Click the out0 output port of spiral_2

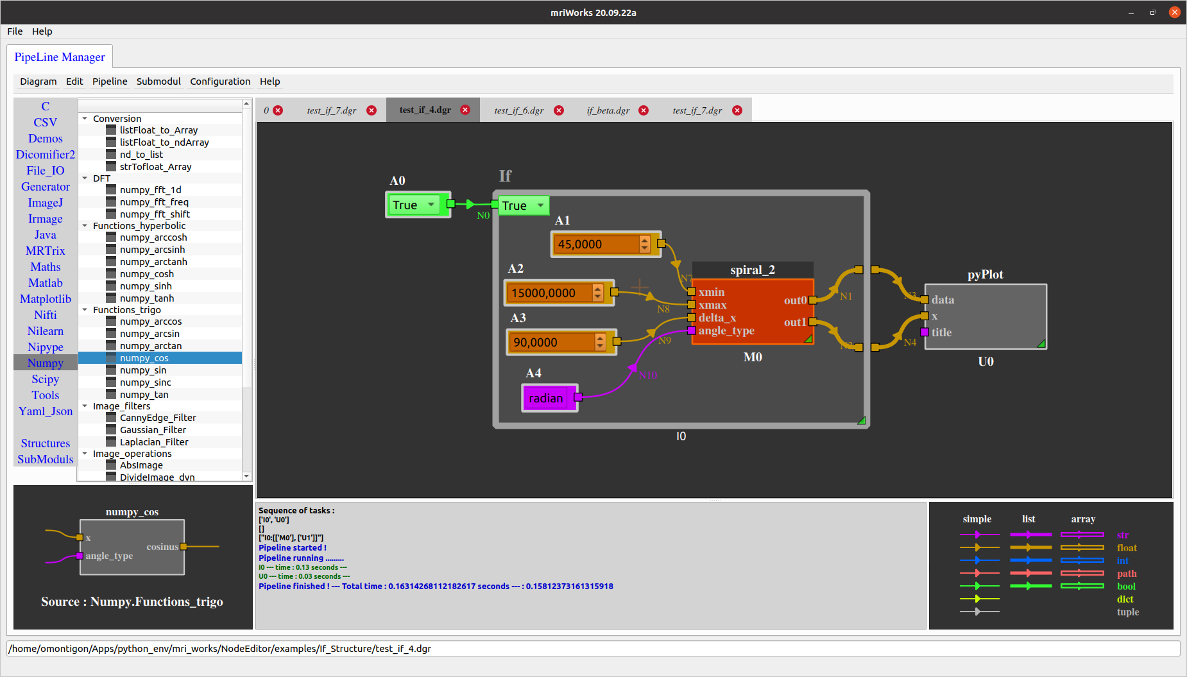click(x=813, y=300)
